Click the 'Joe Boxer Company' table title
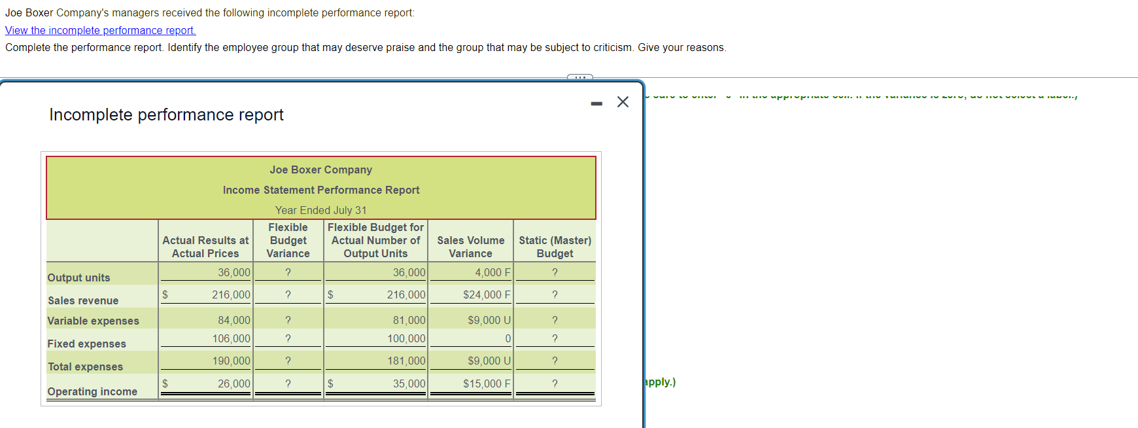Viewport: 1138px width, 428px height. click(321, 169)
